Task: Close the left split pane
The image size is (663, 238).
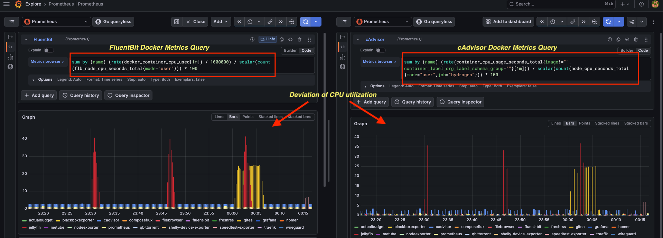Action: click(x=196, y=22)
